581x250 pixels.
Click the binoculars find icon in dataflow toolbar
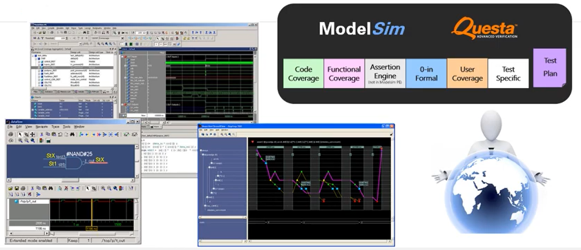click(72, 134)
